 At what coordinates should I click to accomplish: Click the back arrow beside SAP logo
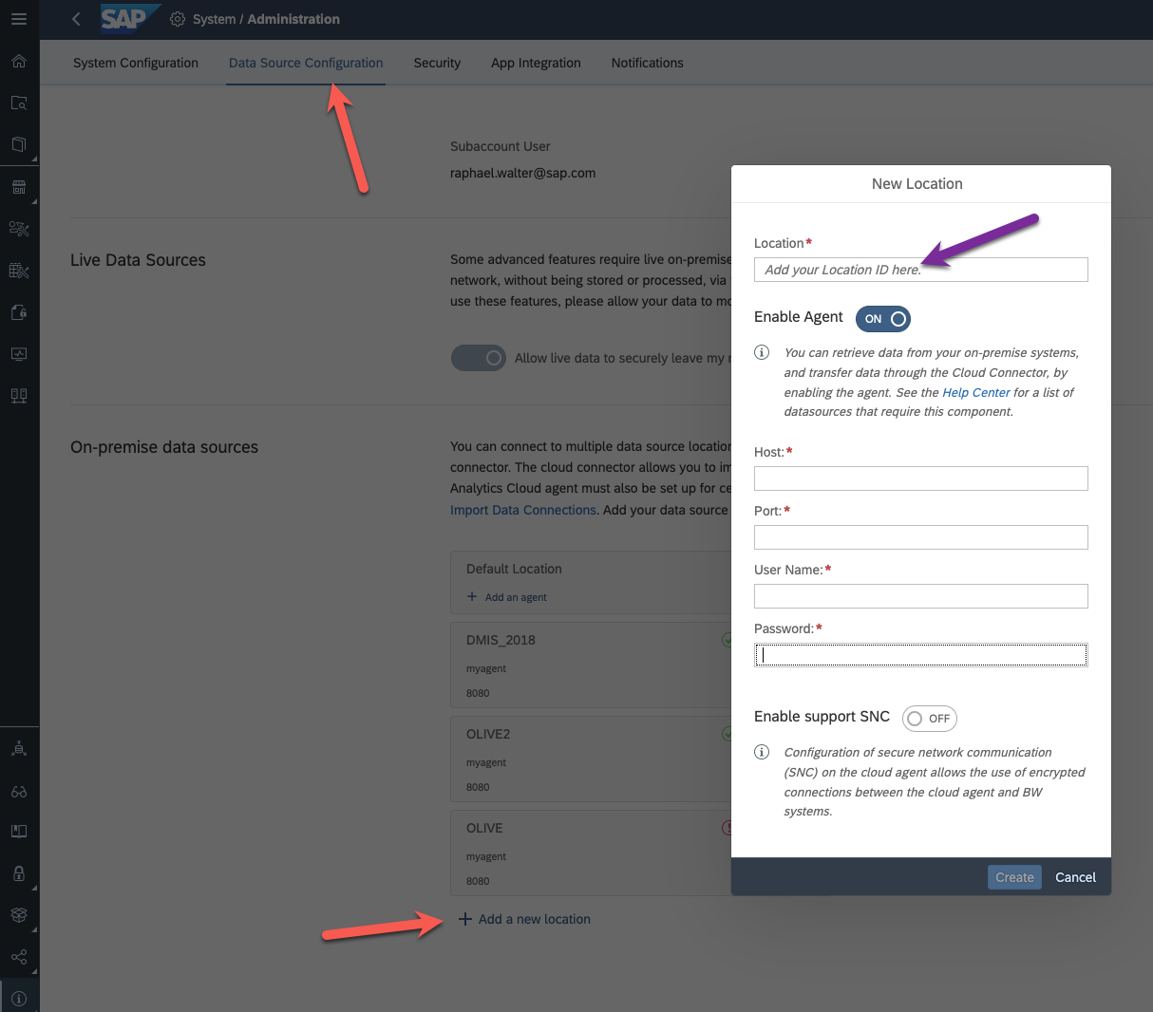point(76,19)
